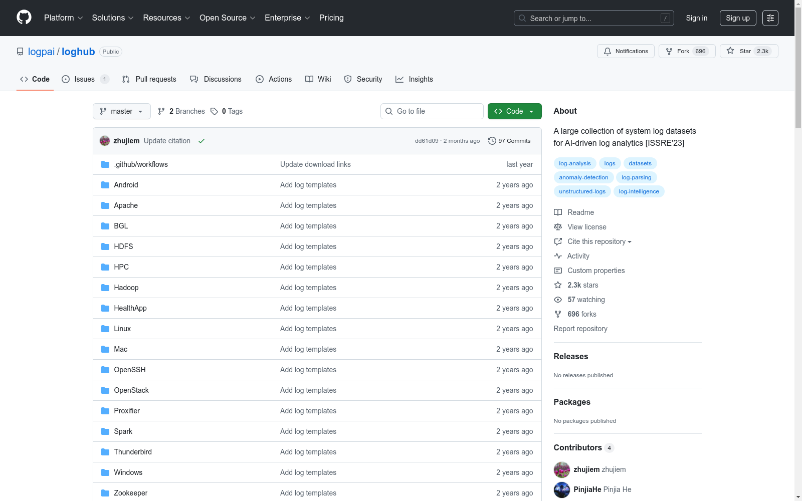Click the Star icon for loghub
Screen dimensions: 802x501
coord(730,51)
